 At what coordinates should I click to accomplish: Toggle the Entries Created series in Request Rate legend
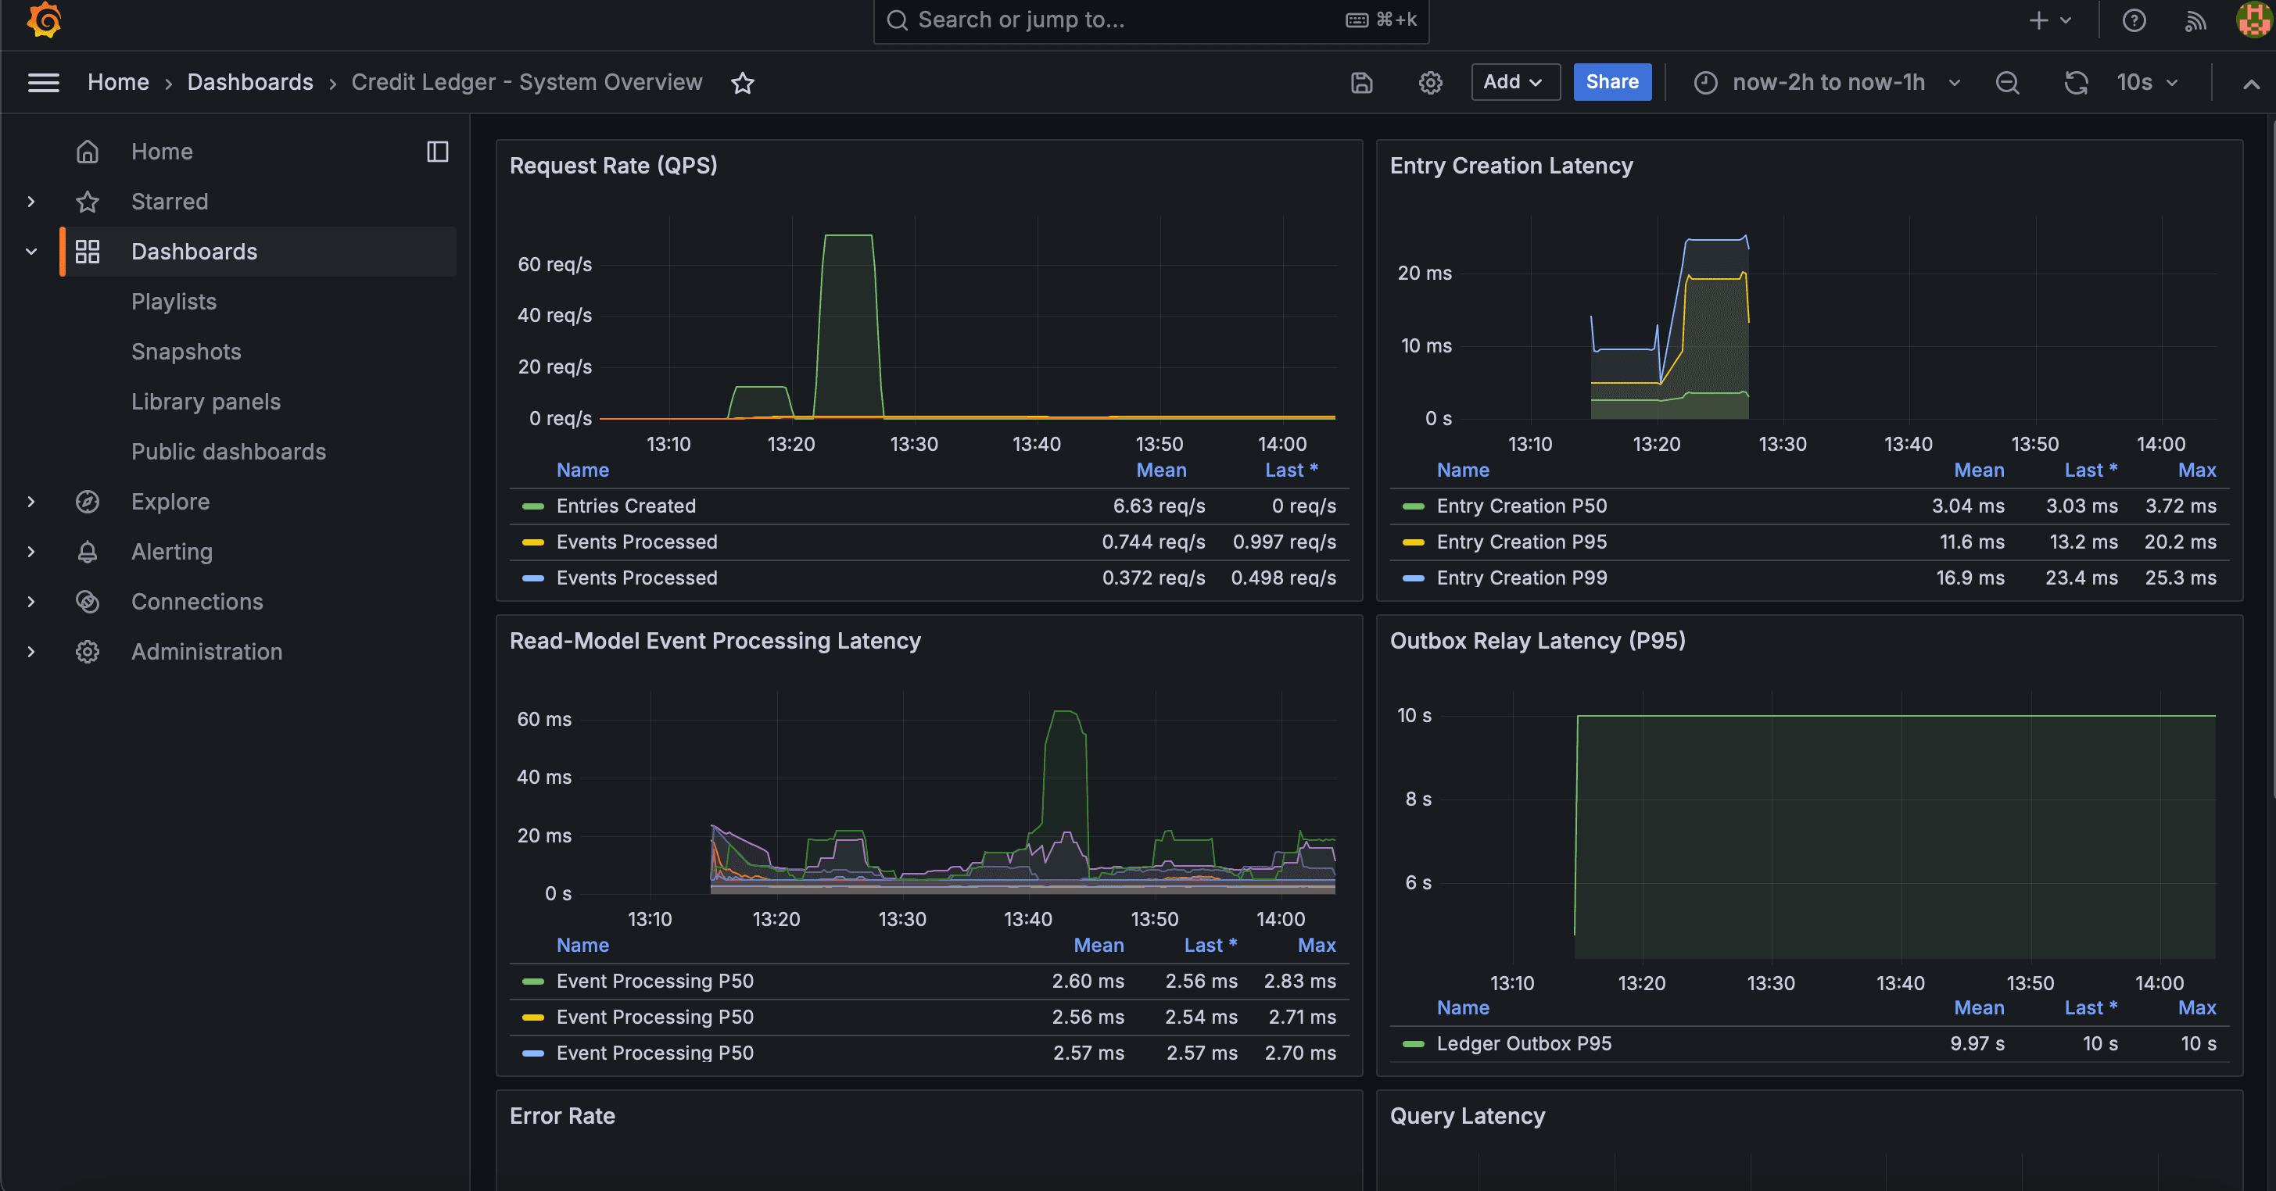[626, 506]
